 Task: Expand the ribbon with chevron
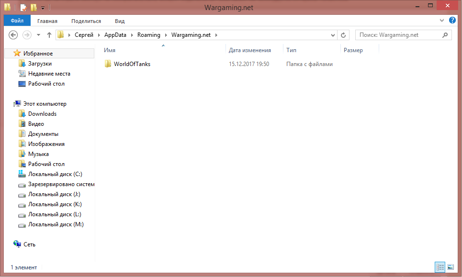pos(442,20)
